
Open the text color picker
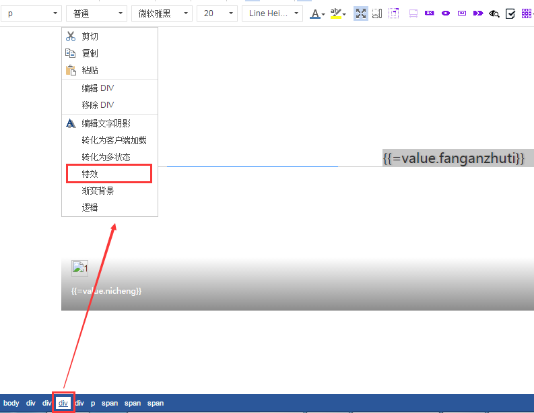click(317, 14)
